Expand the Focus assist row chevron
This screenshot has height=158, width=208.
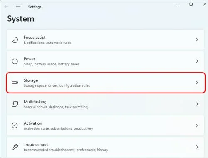coord(197,40)
